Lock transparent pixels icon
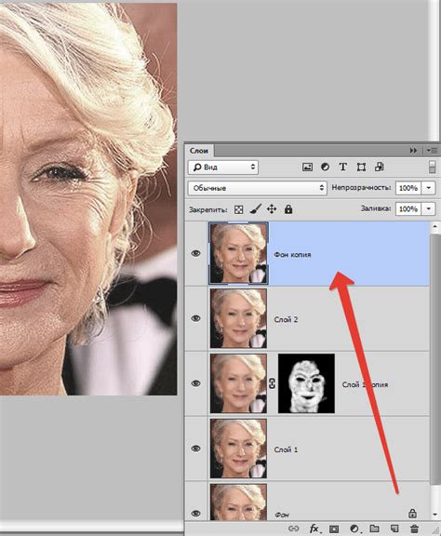 pos(238,209)
